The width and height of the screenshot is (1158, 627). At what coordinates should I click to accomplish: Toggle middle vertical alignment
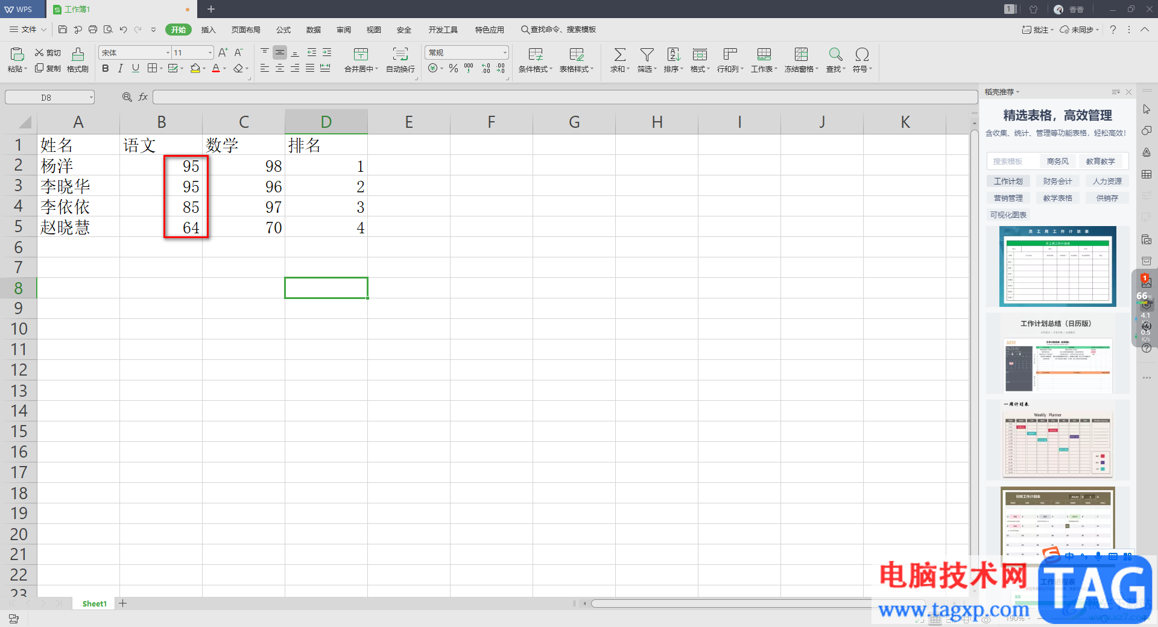click(280, 53)
